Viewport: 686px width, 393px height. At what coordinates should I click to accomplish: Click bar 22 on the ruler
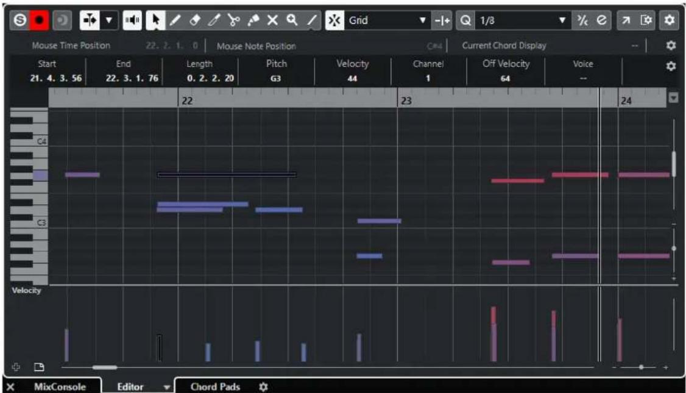tap(187, 101)
